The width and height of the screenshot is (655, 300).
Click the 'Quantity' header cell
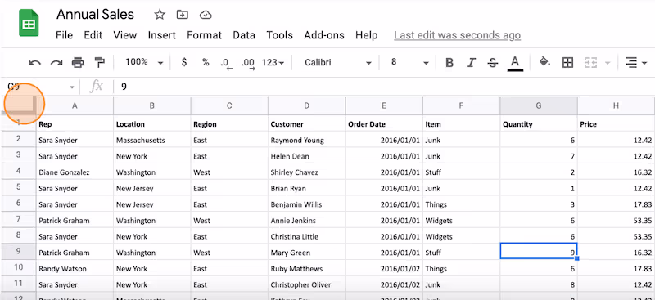coord(539,124)
